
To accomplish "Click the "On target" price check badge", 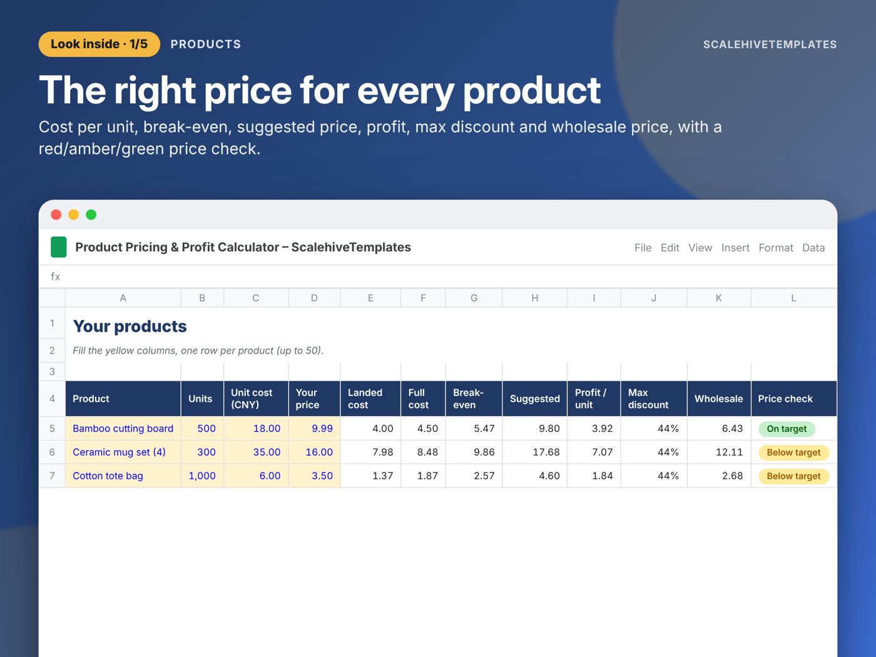I will [787, 429].
